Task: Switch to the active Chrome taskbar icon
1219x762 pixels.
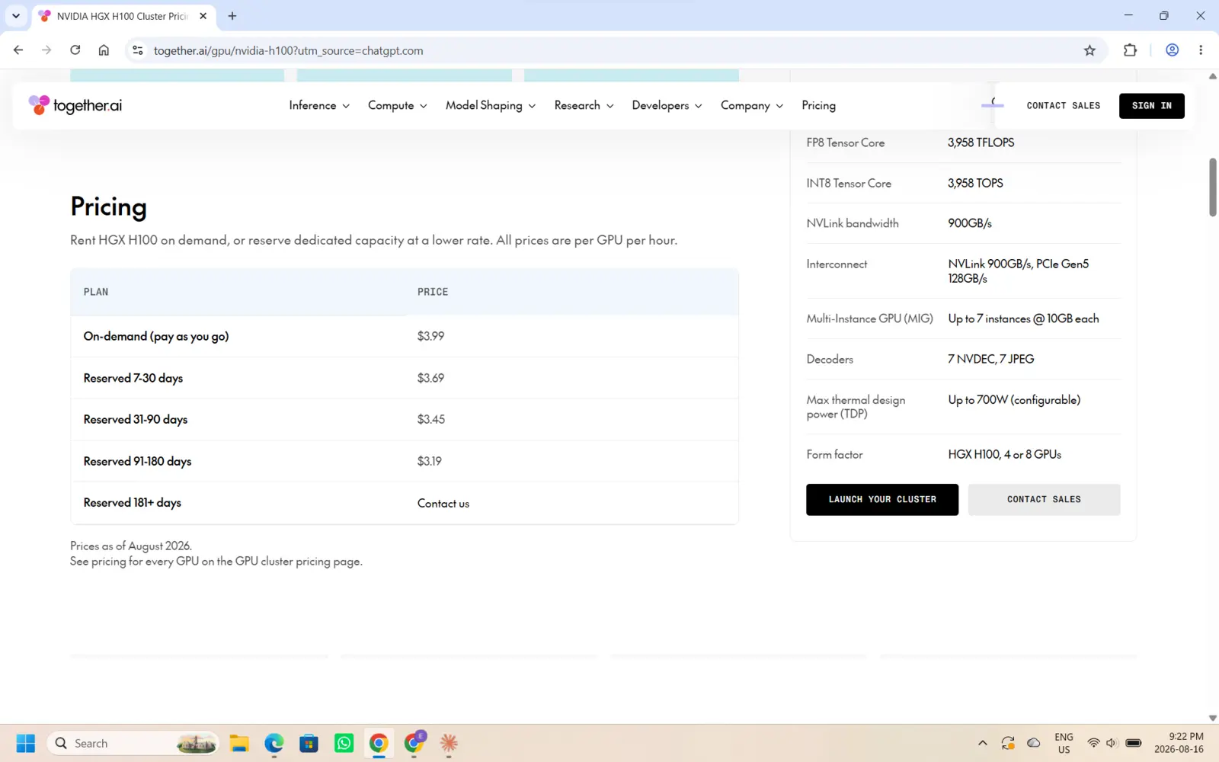Action: pyautogui.click(x=379, y=743)
